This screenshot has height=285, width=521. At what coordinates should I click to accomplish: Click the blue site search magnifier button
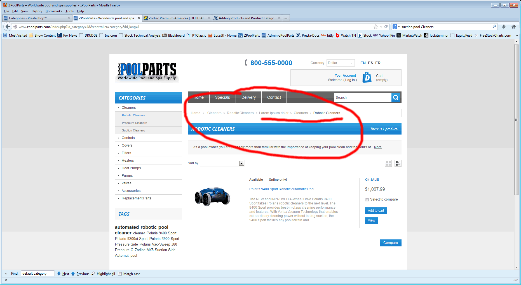point(396,97)
